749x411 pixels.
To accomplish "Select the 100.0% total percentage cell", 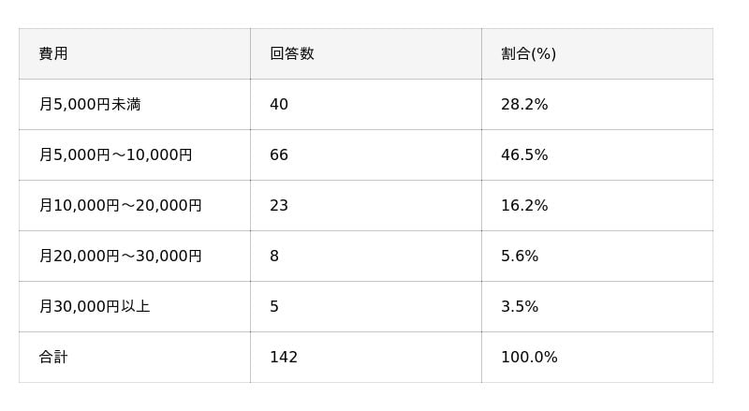I will click(529, 357).
